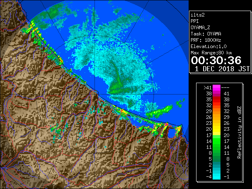252x189 pixels.
Task: Click the 'Max Range:80 km' line
Action: pyautogui.click(x=211, y=53)
